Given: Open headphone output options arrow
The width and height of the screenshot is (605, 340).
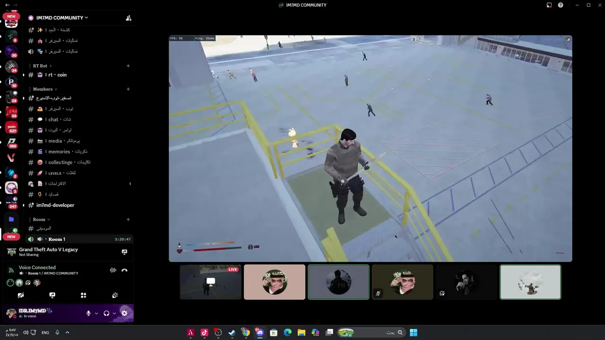Looking at the screenshot, I should click(114, 313).
